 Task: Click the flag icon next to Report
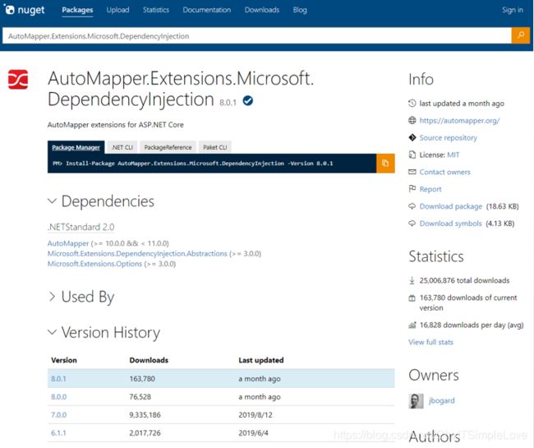point(412,188)
